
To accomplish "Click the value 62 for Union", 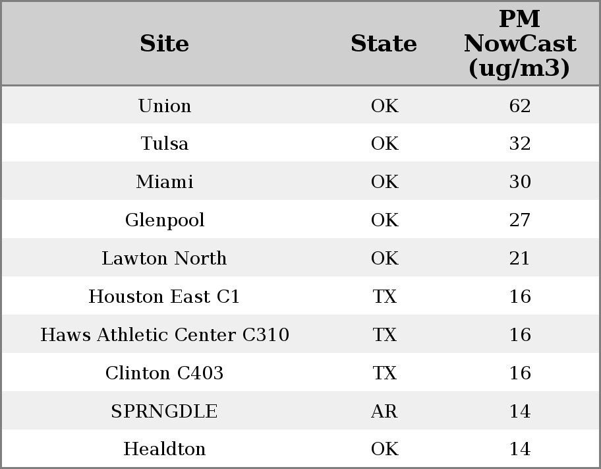I will (x=520, y=106).
